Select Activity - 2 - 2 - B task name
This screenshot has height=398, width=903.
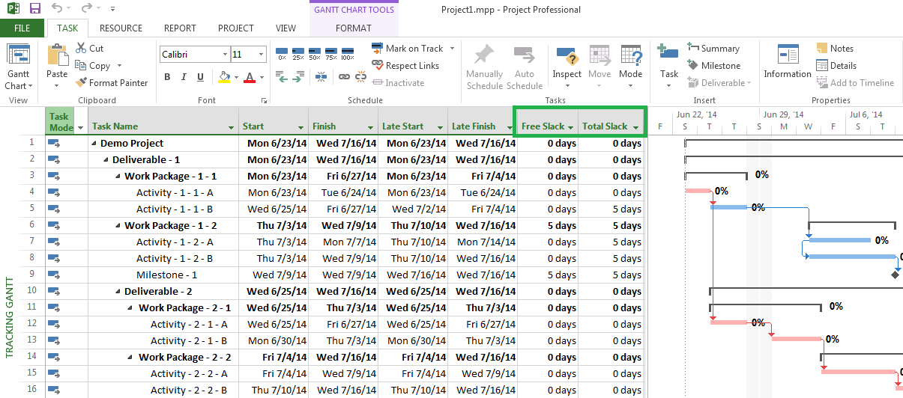pos(188,391)
